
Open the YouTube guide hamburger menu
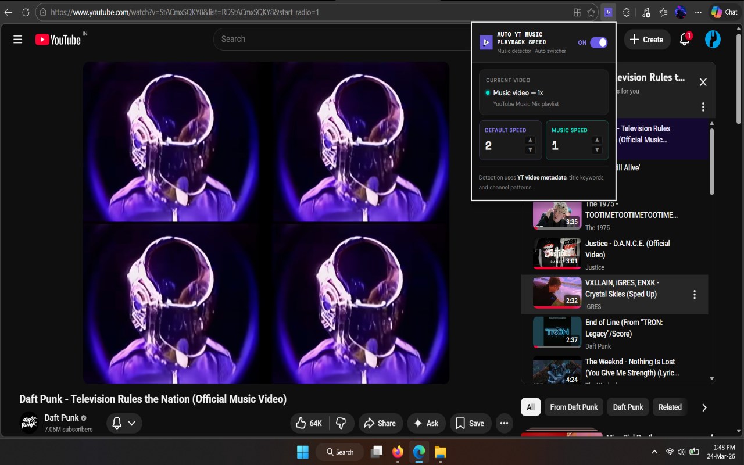click(18, 40)
